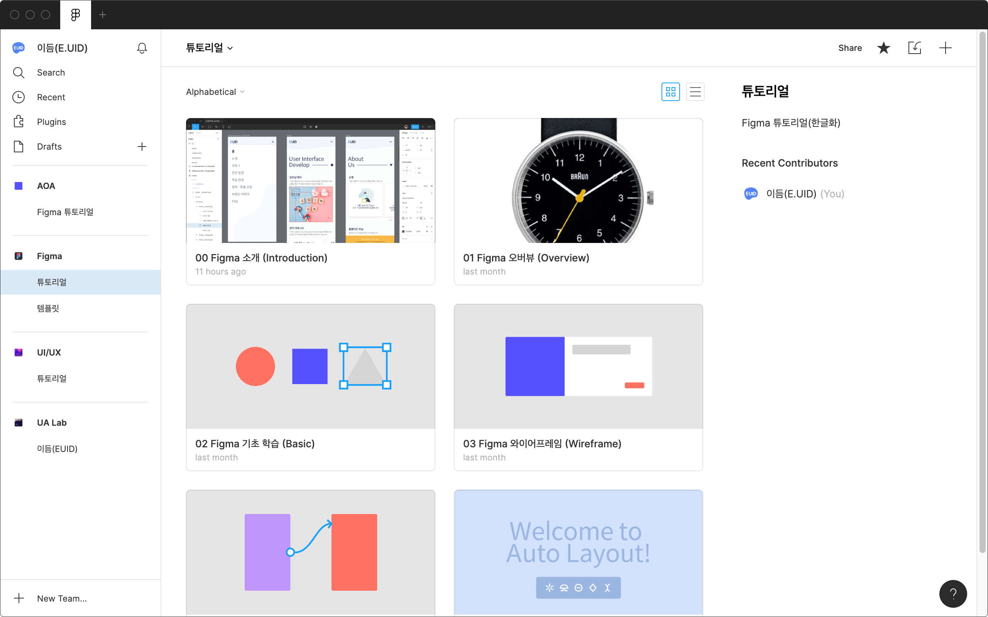Open the 01 Figma 오버뷰 watch thumbnail

point(578,180)
